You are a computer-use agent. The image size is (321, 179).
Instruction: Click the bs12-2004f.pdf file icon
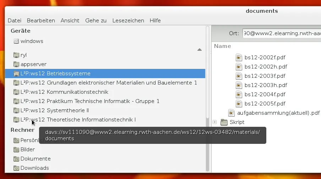click(239, 94)
